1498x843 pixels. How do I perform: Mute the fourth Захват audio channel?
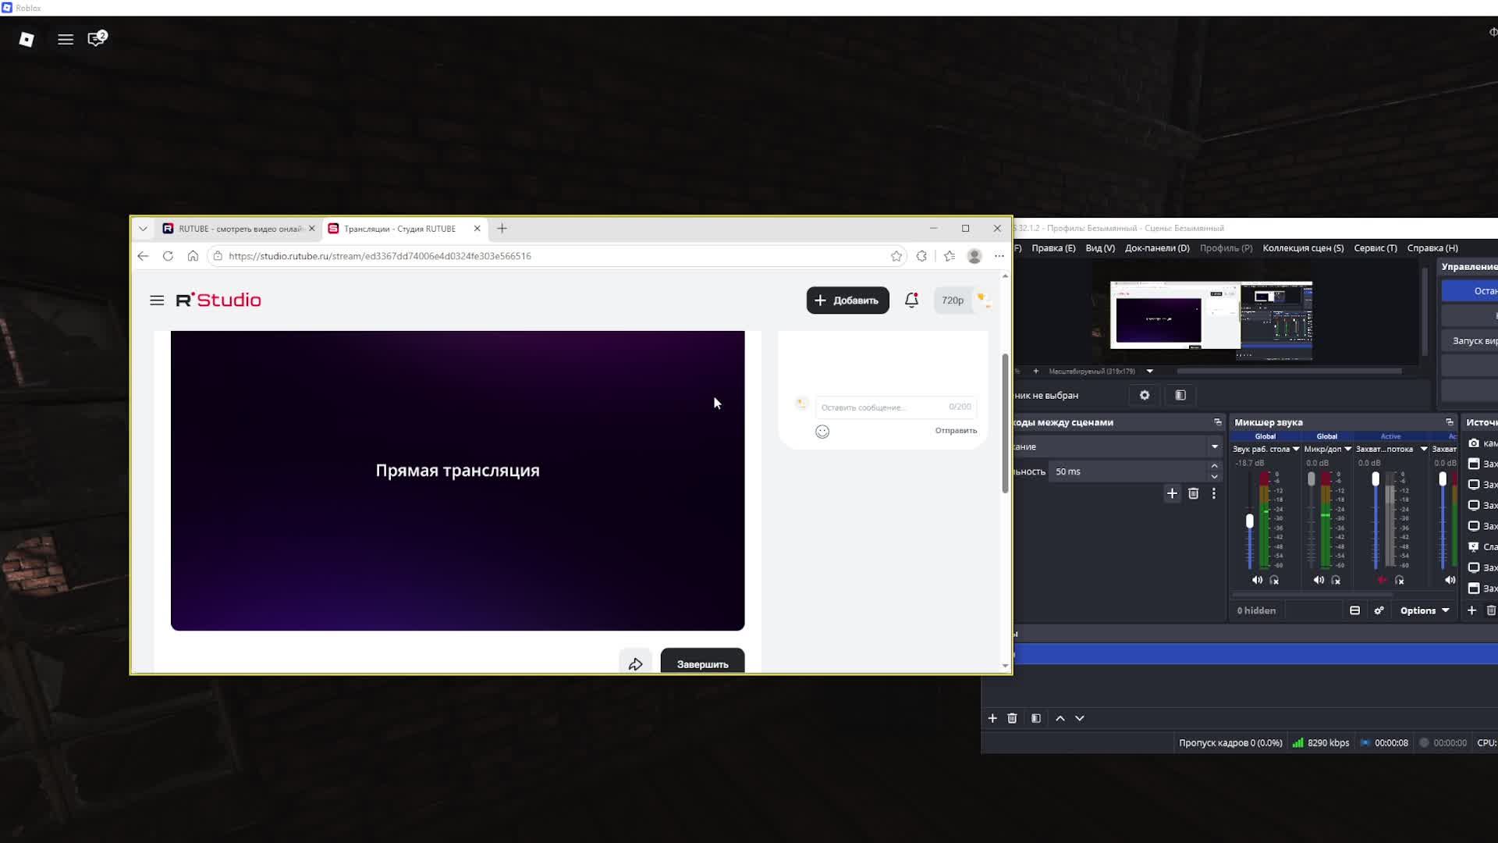pyautogui.click(x=1450, y=580)
